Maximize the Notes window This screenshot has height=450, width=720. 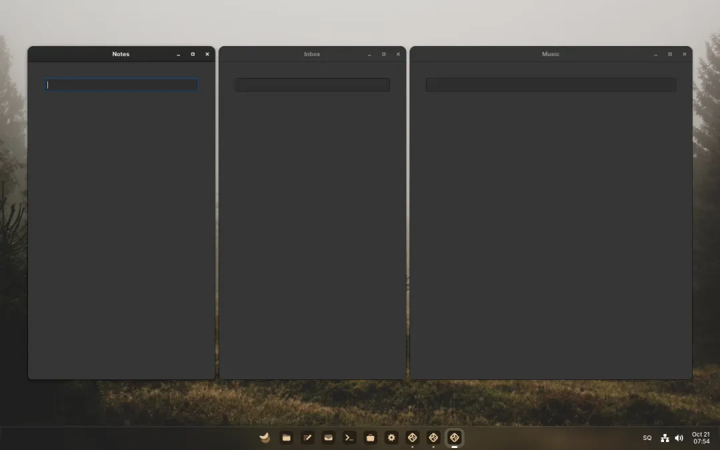pyautogui.click(x=193, y=54)
